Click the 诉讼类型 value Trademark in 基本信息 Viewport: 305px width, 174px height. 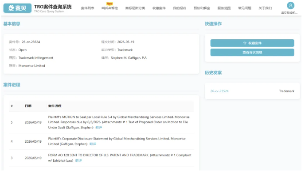(x=125, y=50)
